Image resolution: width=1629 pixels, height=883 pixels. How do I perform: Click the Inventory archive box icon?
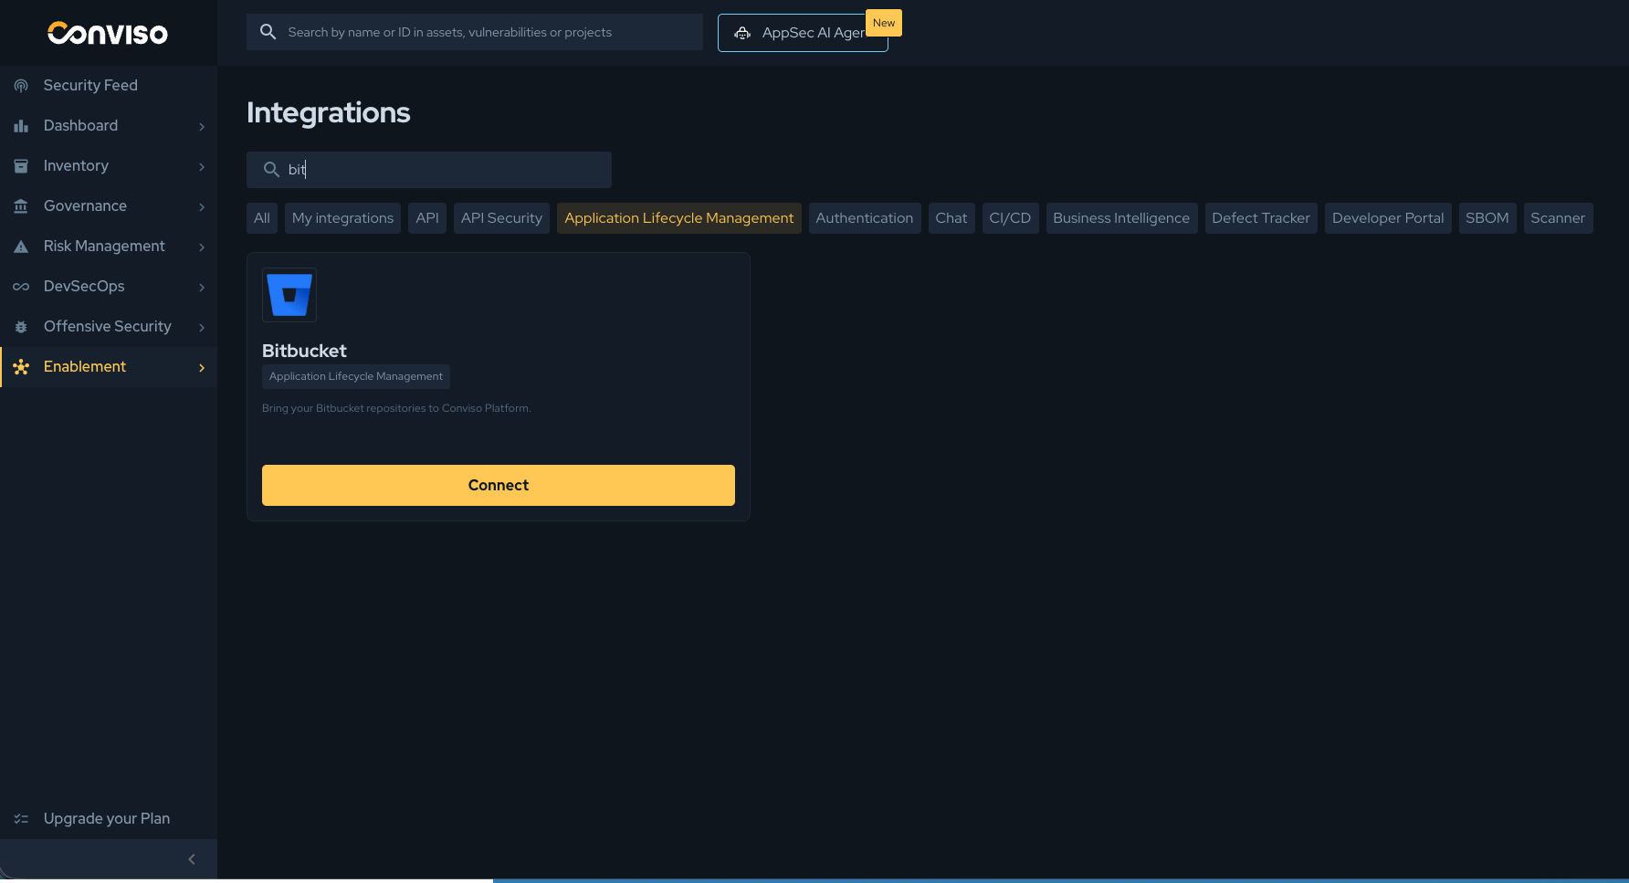(x=21, y=166)
